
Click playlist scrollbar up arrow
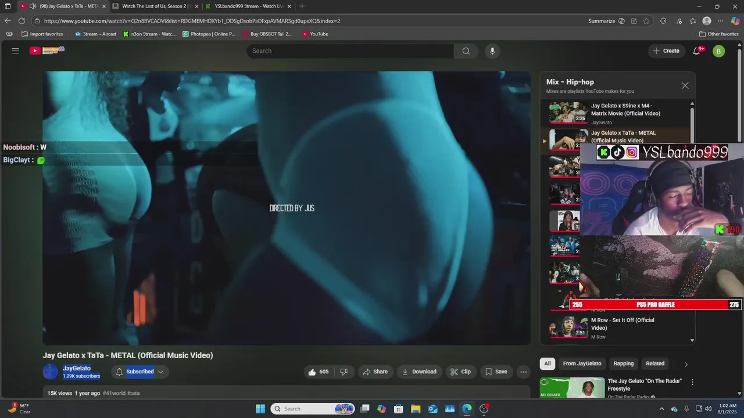click(x=692, y=104)
